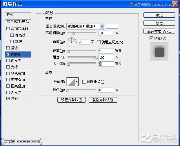Uncheck the 投影 checkbox
The image size is (180, 146).
8,99
